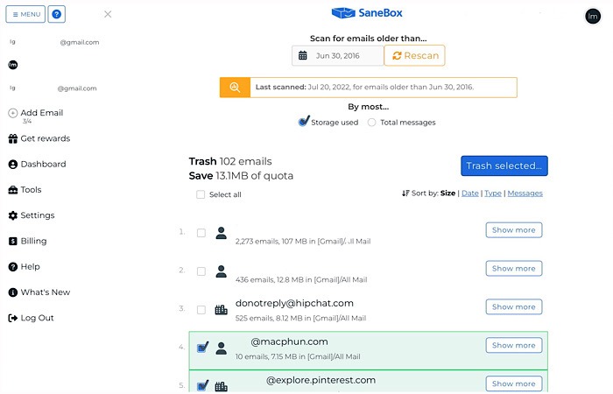Click the @explore.pinterest.com sender name
This screenshot has width=613, height=394.
(x=321, y=380)
